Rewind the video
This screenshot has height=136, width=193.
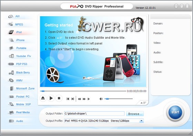tap(80, 99)
